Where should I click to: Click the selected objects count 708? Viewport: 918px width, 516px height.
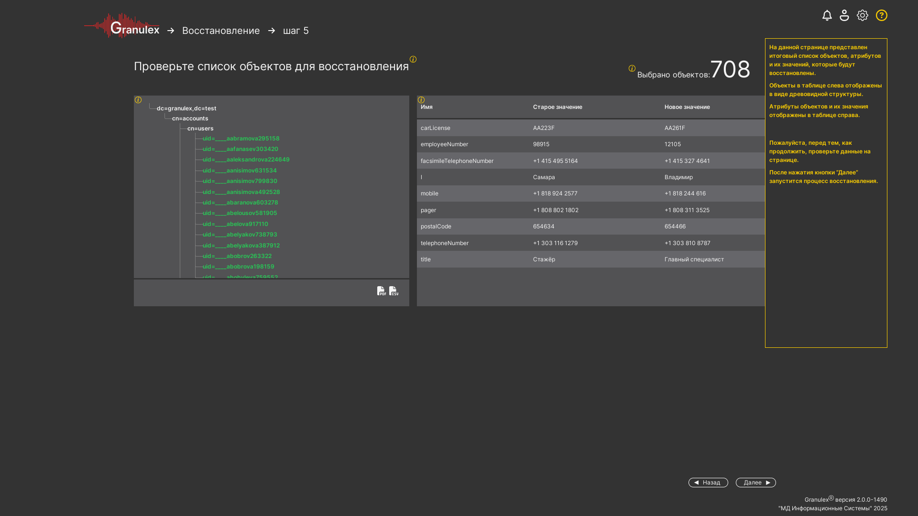tap(730, 69)
